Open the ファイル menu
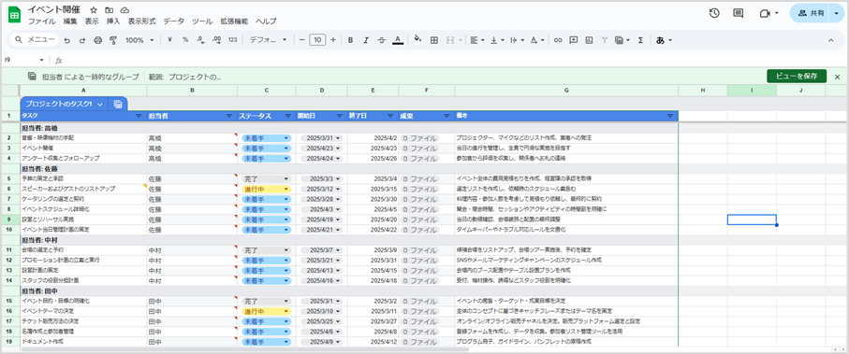 tap(42, 21)
